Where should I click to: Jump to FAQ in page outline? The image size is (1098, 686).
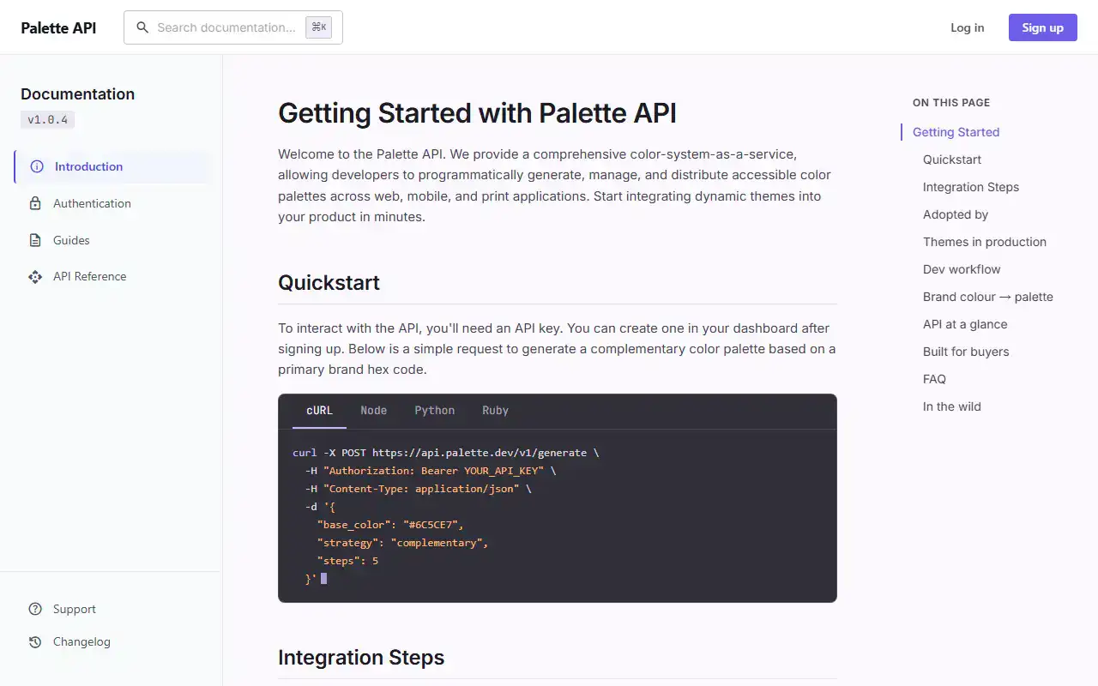934,379
